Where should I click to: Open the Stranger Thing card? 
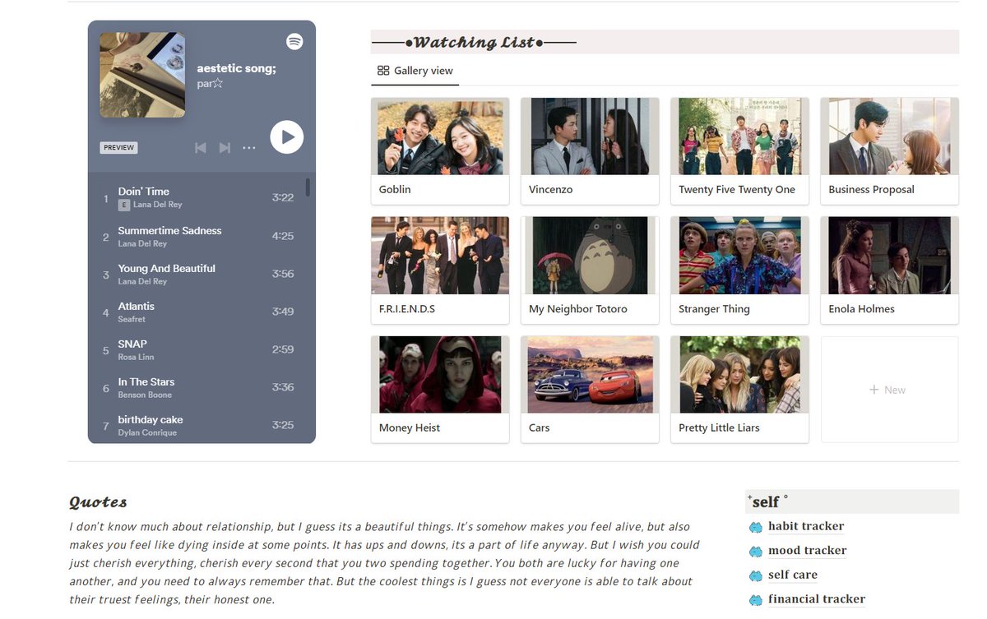[x=739, y=270]
